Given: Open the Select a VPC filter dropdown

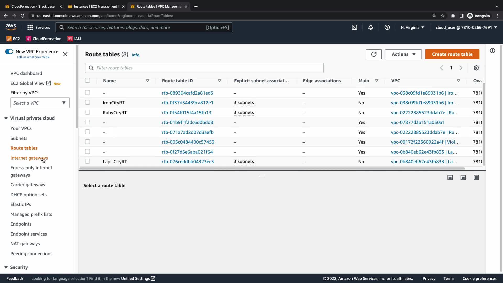Looking at the screenshot, I should tap(40, 103).
